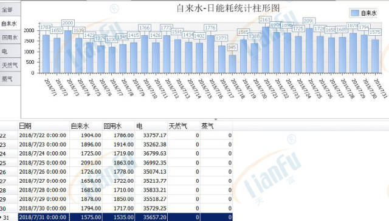Choose the 电 sidebar tab
Screen dimensions: 389x221
[10, 51]
